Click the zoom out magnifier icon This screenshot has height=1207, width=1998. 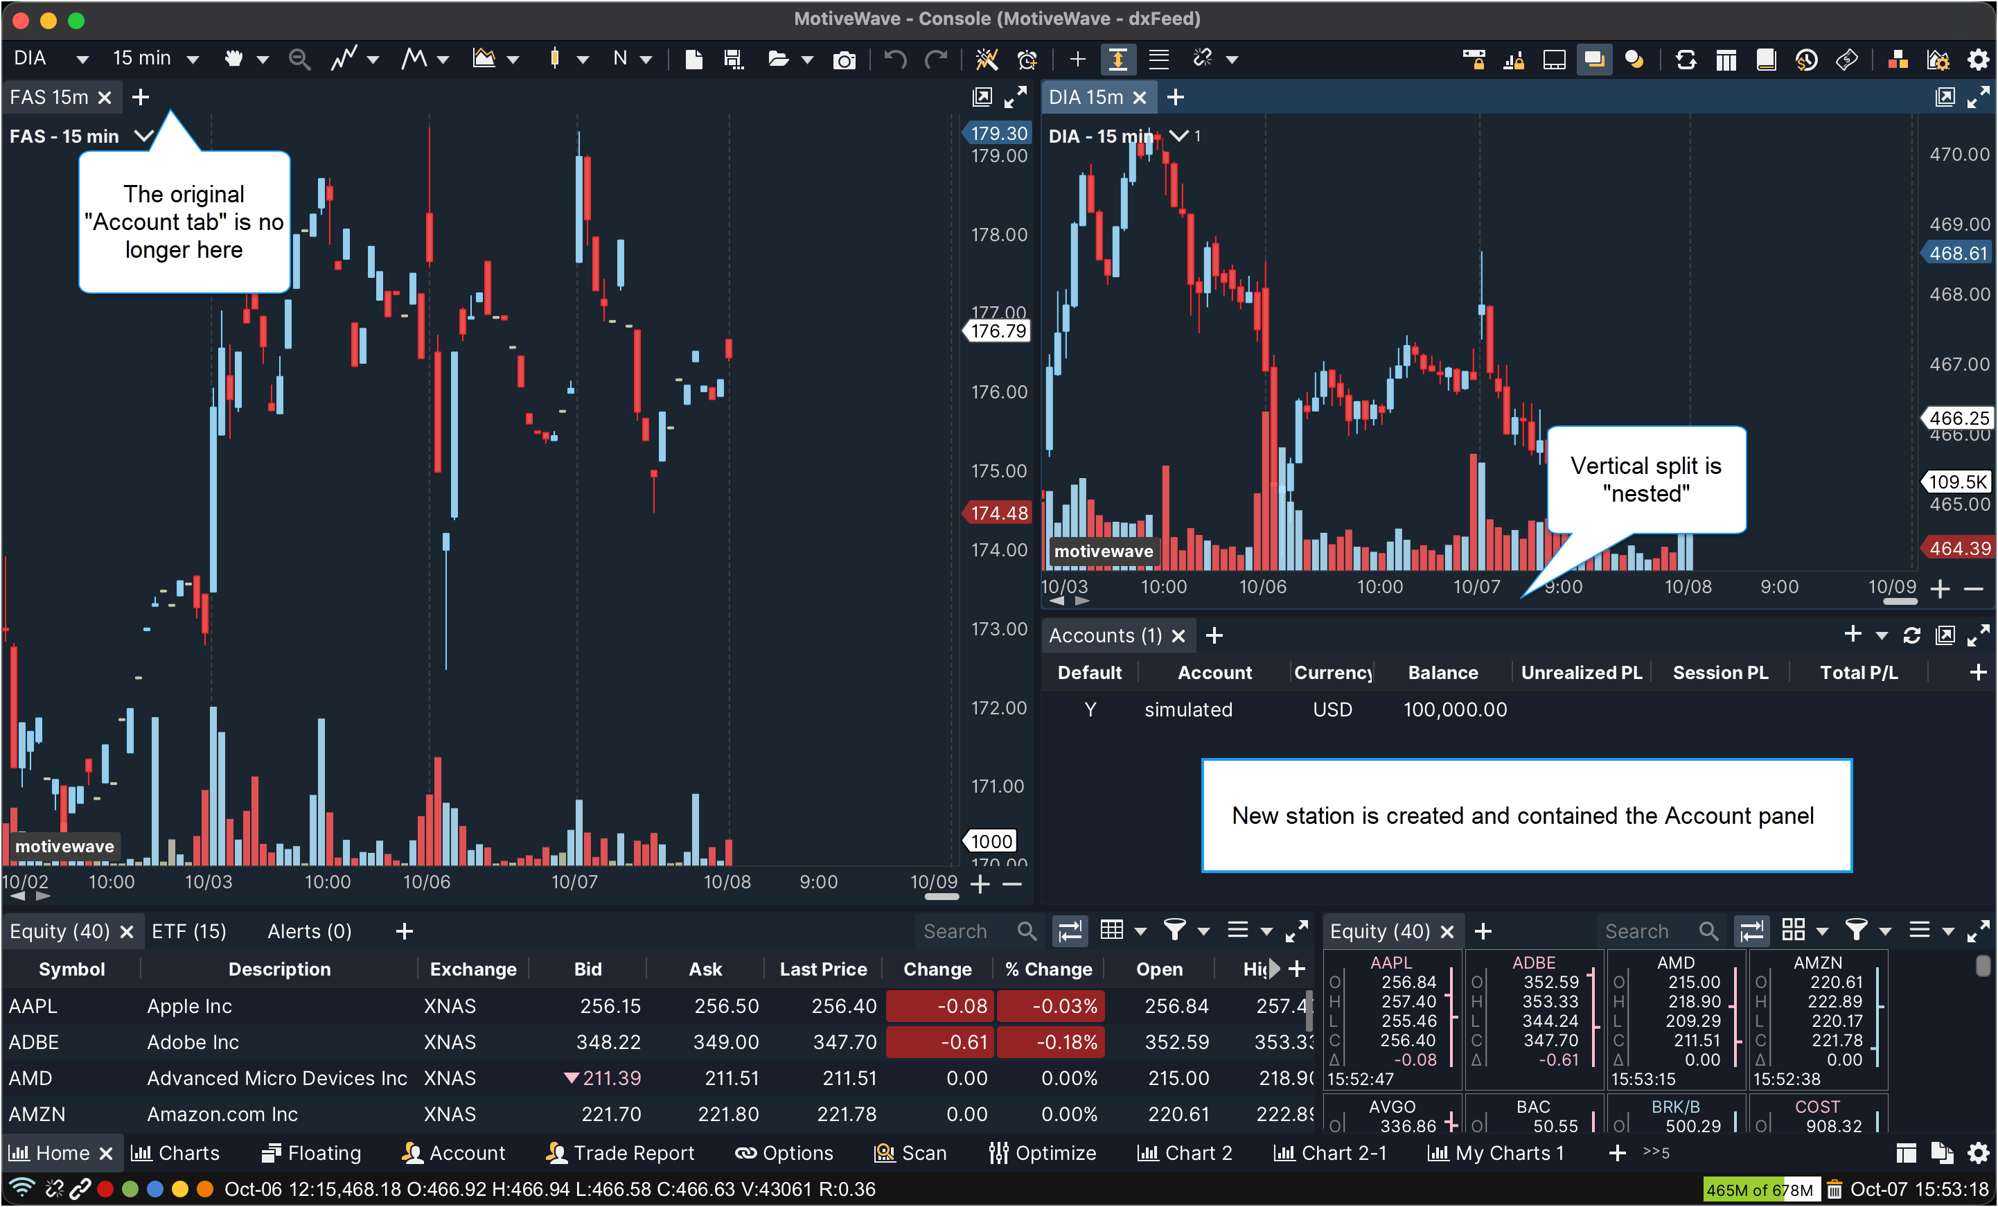tap(299, 59)
